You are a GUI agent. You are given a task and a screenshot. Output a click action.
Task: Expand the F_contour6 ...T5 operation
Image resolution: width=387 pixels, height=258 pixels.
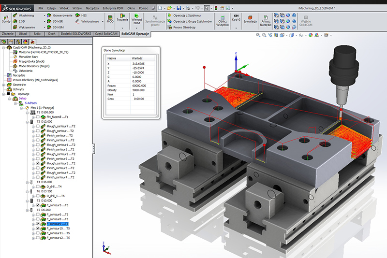tap(33, 215)
